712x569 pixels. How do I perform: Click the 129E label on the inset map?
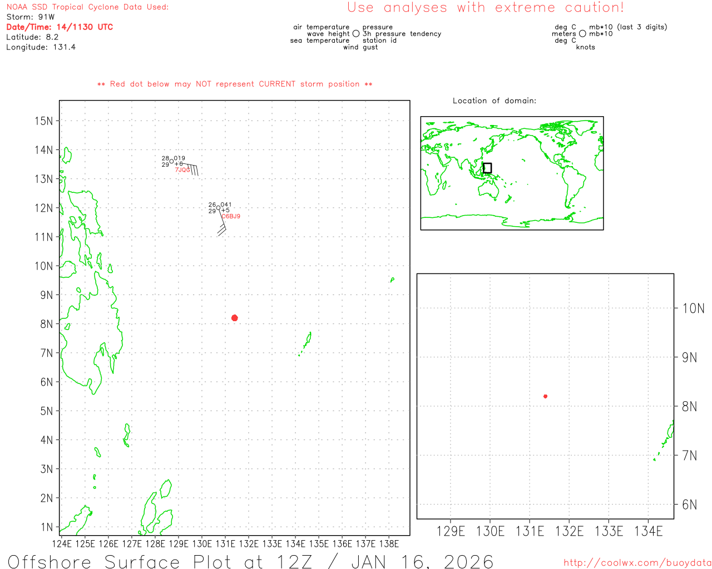[451, 531]
